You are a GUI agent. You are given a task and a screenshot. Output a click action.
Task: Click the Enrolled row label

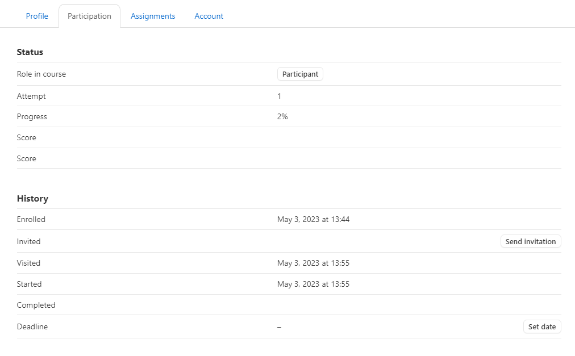pos(31,220)
